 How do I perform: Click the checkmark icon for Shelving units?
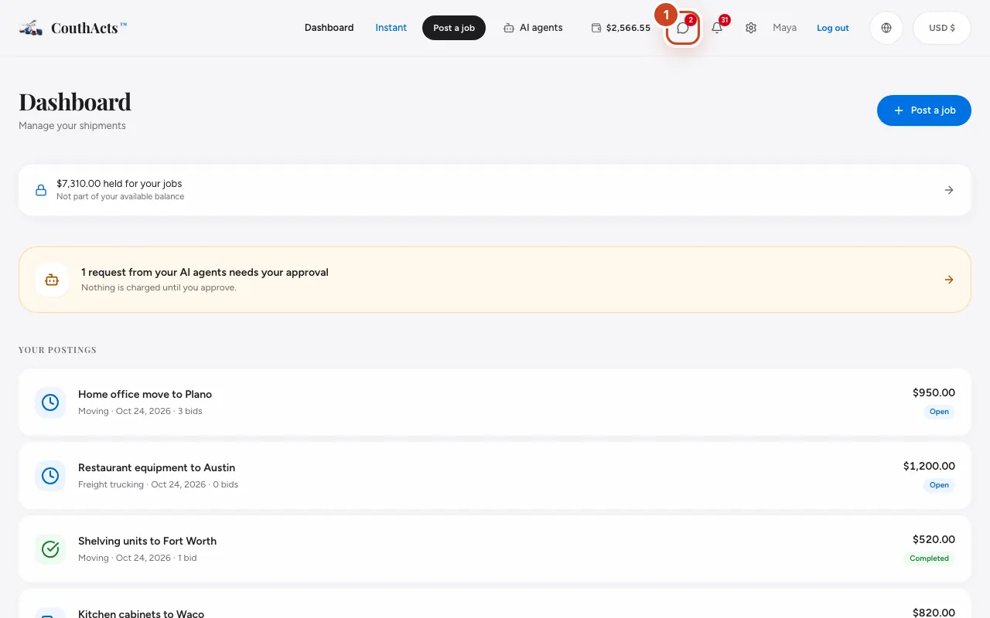[50, 549]
